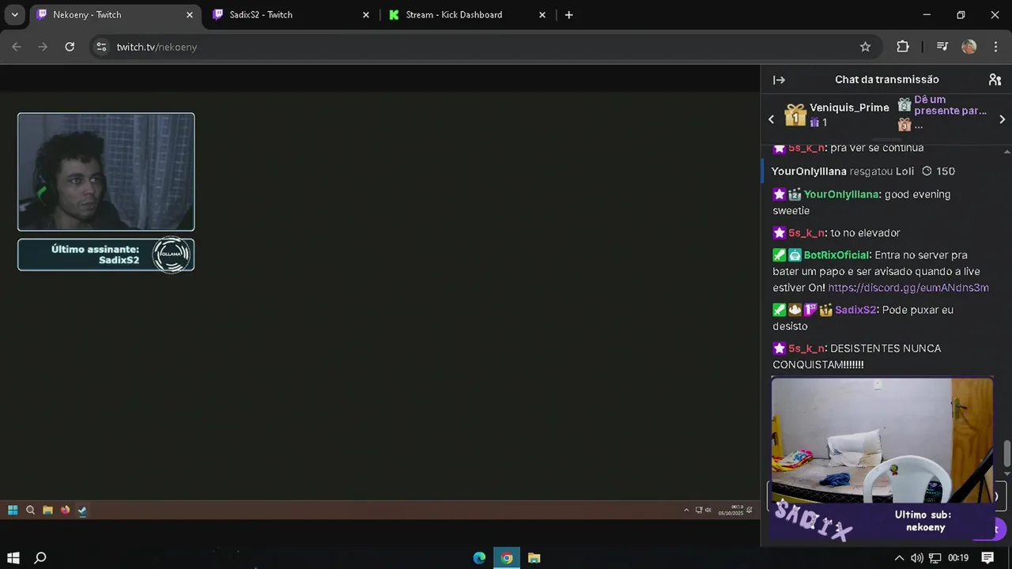Click 'Último assinante: SadixS2' panel
1012x569 pixels.
point(106,254)
